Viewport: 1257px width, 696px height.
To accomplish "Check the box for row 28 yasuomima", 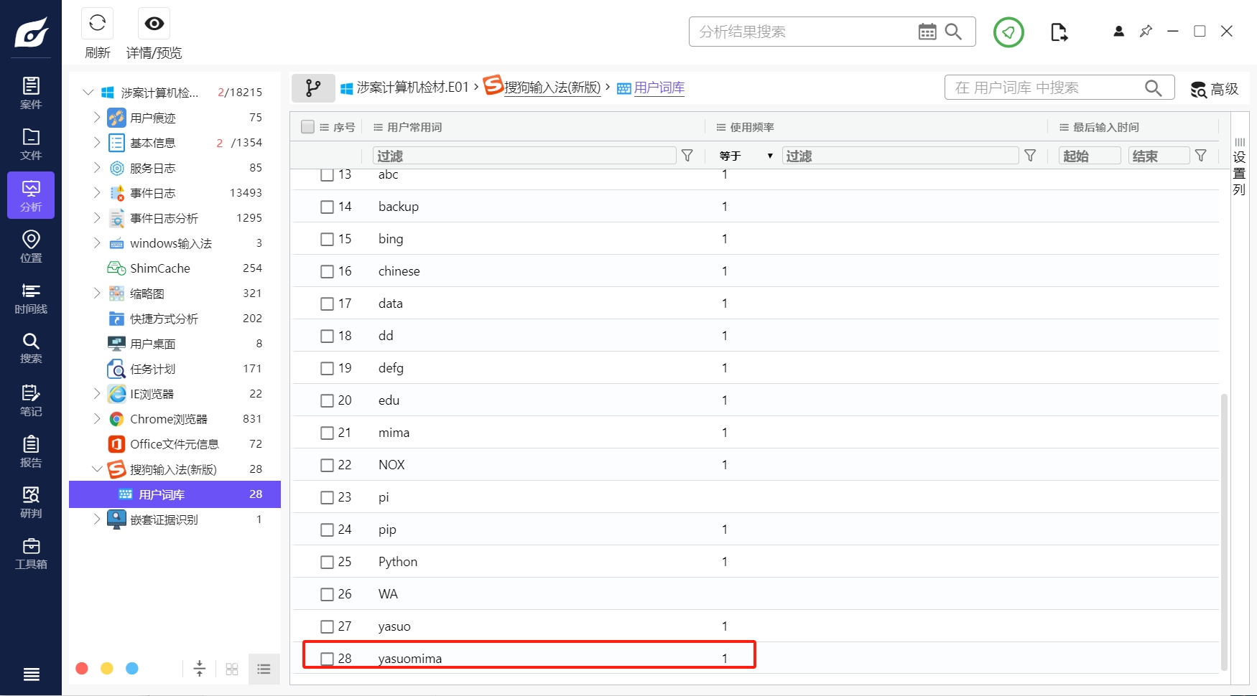I will coord(327,659).
